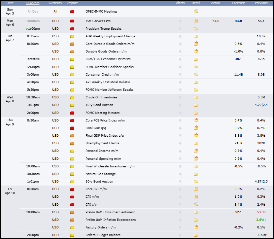The image size is (274, 239).
Task: Toggle the alert bell for CPI y/y
Action: pyautogui.click(x=180, y=204)
